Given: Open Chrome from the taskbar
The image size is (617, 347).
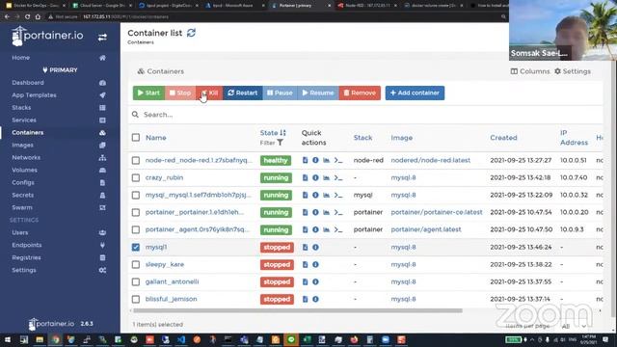Looking at the screenshot, I should pos(56,339).
